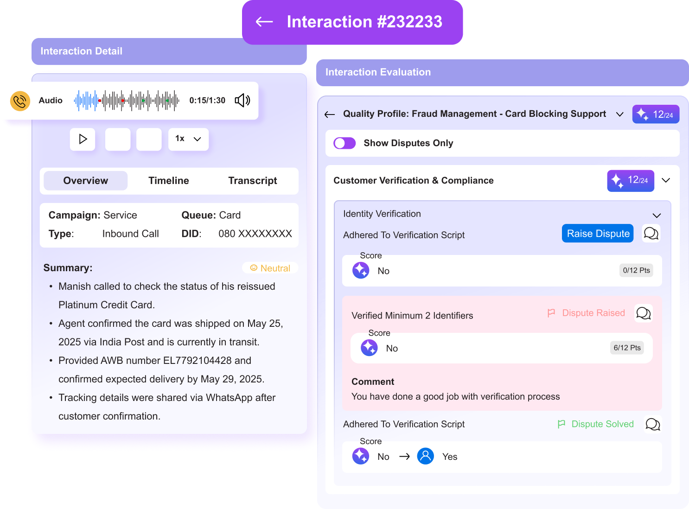The width and height of the screenshot is (689, 509).
Task: Click the Raise Dispute button
Action: point(598,233)
